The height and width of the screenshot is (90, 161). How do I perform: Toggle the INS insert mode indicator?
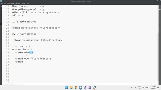coord(137,84)
